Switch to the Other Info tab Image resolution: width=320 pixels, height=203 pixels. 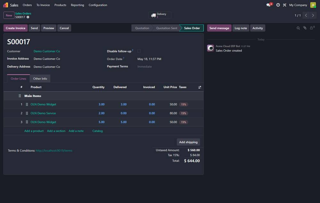pyautogui.click(x=40, y=79)
